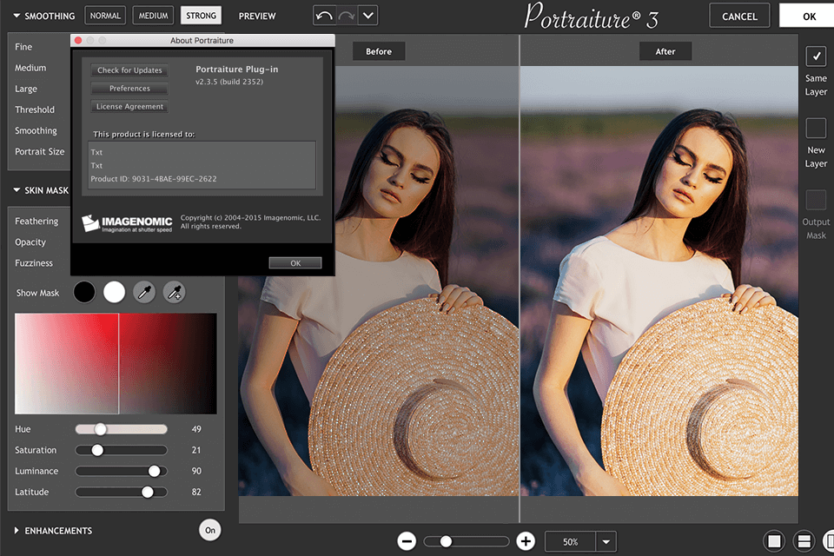The width and height of the screenshot is (834, 556).
Task: Click the redo arrow icon
Action: [x=347, y=16]
